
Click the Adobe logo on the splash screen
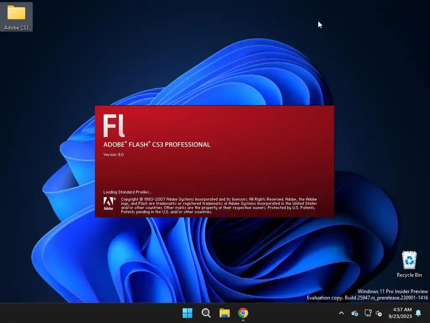pos(110,204)
